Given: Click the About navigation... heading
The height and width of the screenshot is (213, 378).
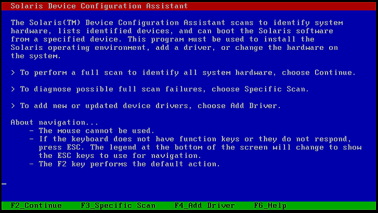Looking at the screenshot, I should (55, 122).
